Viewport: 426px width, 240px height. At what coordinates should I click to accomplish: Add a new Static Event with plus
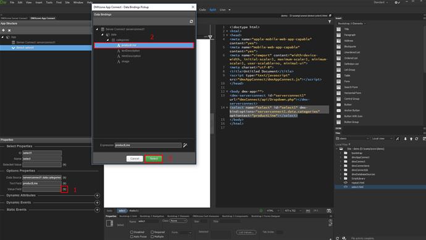(97, 210)
